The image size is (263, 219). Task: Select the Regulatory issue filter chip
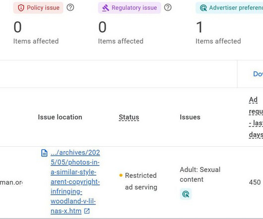[130, 8]
